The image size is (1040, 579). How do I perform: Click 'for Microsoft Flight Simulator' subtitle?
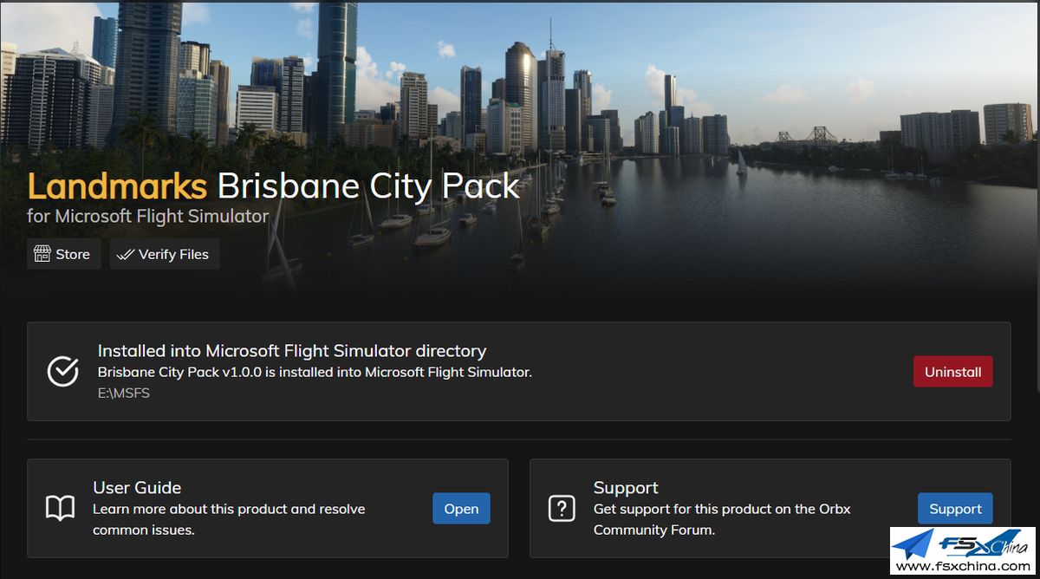pyautogui.click(x=148, y=216)
